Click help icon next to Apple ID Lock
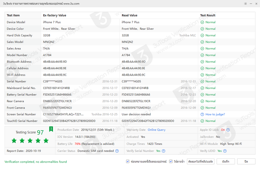This screenshot has width=260, height=170. pyautogui.click(x=228, y=130)
